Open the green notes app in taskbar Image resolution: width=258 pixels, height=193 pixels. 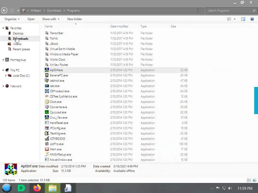[x=21, y=188]
